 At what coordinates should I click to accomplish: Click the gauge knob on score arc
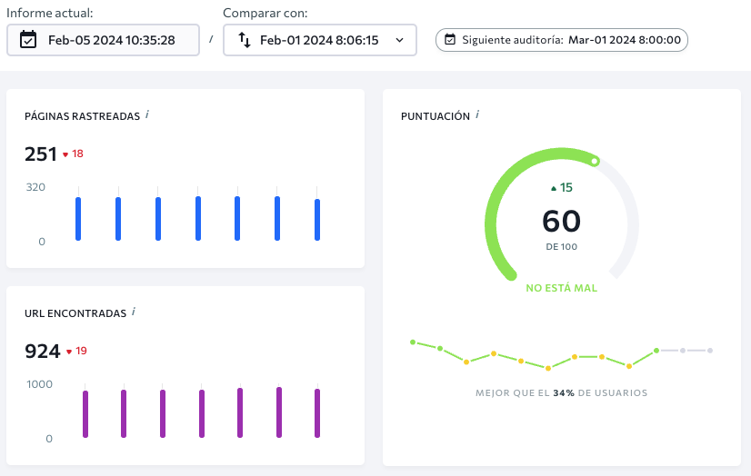coord(595,161)
